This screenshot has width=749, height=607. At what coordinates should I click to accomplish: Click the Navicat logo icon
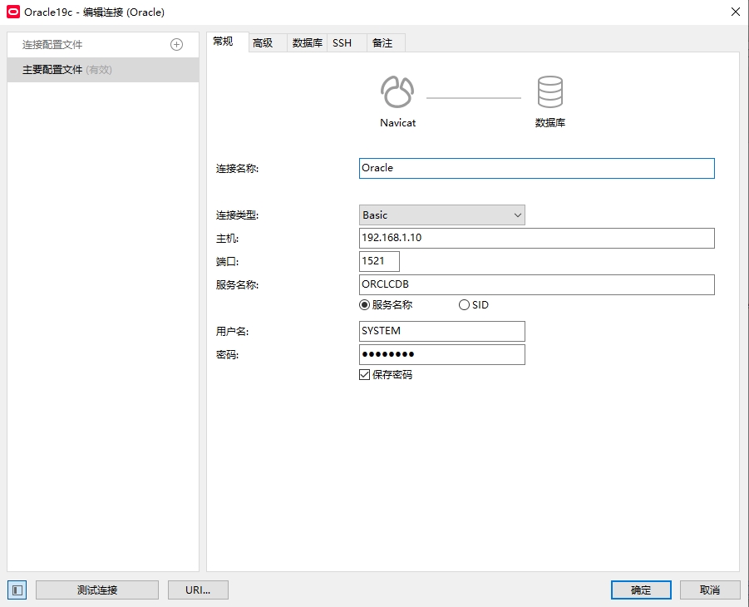pyautogui.click(x=397, y=91)
